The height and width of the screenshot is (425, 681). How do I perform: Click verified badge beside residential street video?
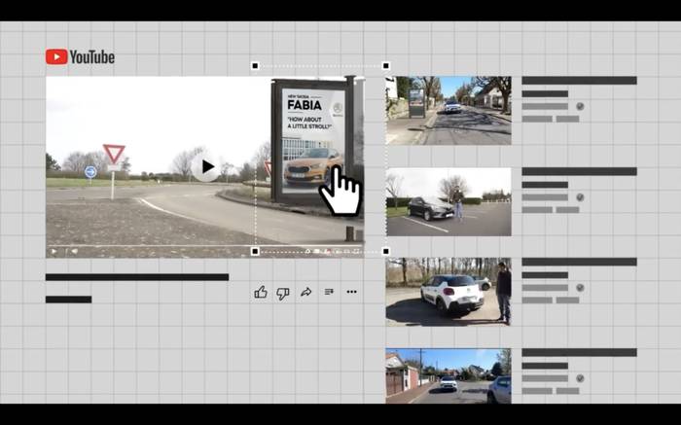tap(580, 378)
